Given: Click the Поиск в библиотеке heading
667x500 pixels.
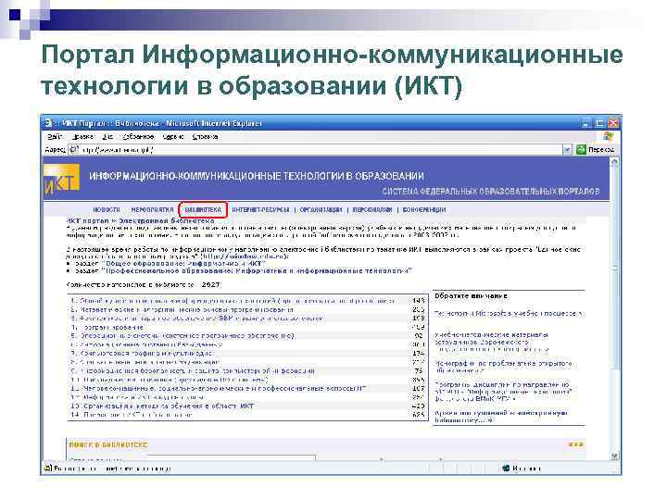Looking at the screenshot, I should (x=108, y=444).
